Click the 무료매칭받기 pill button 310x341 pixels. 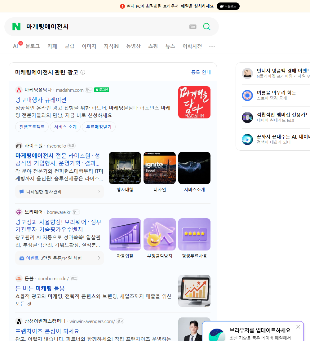[99, 127]
